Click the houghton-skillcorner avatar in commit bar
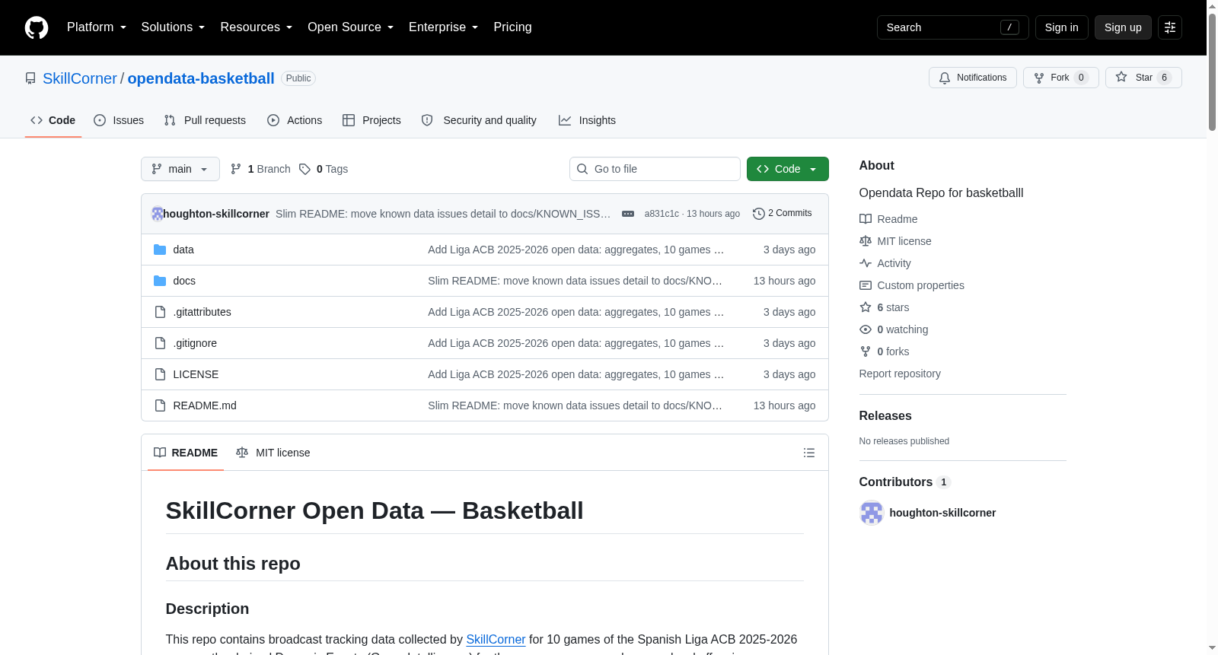Screen dimensions: 1218x655 (157, 214)
